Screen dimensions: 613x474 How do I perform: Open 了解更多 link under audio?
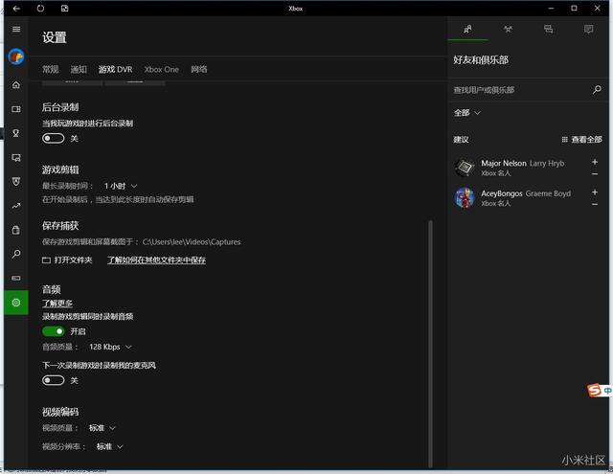tap(57, 304)
